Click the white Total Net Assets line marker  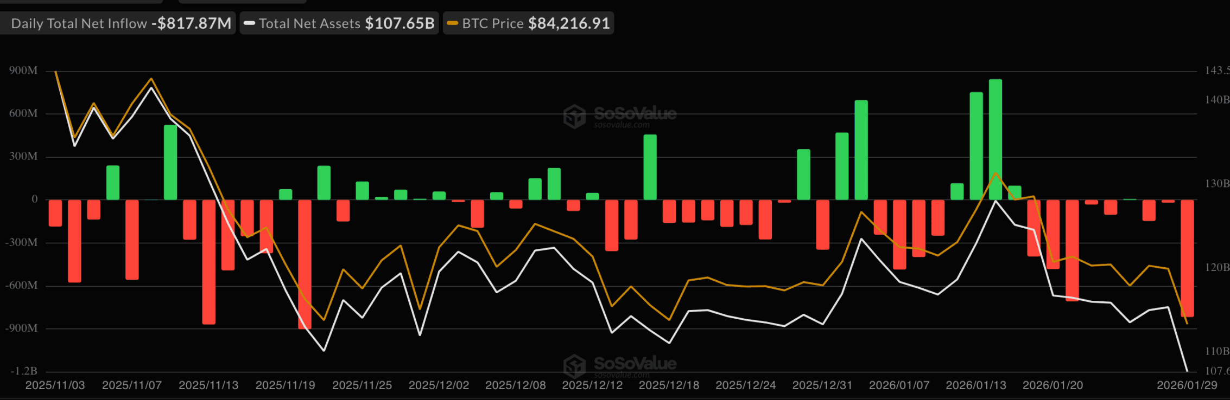250,23
